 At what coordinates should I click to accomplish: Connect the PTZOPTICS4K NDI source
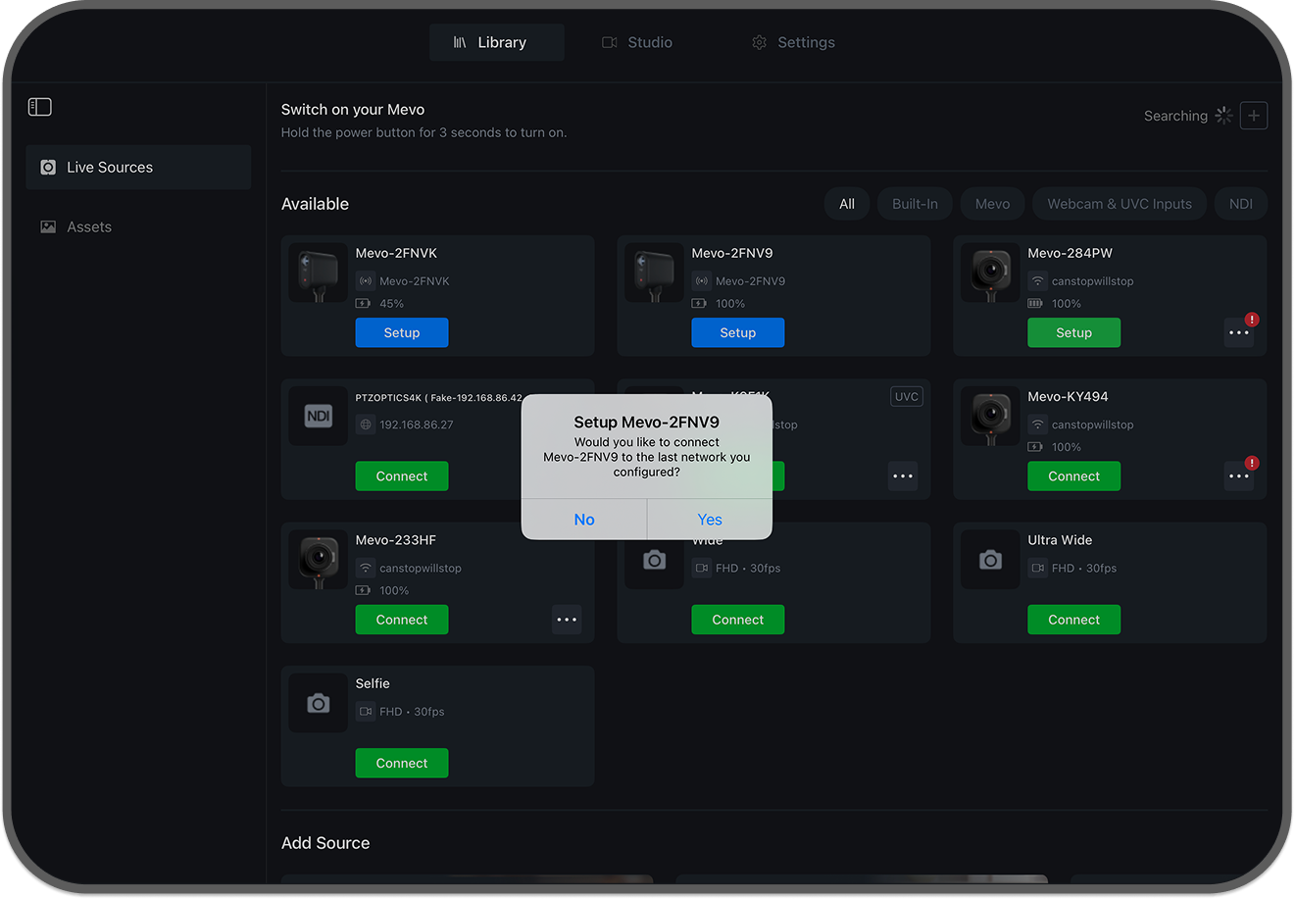click(x=402, y=476)
